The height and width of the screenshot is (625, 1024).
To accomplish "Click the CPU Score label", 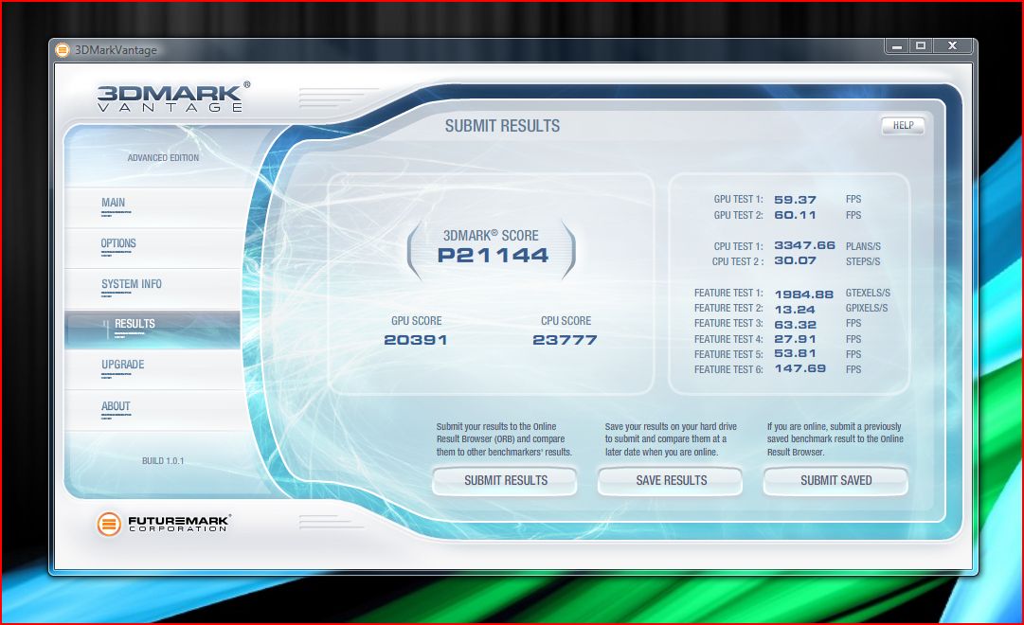I will click(x=566, y=321).
